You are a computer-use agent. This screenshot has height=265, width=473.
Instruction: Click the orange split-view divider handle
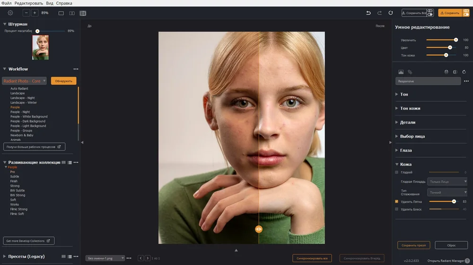pyautogui.click(x=259, y=229)
